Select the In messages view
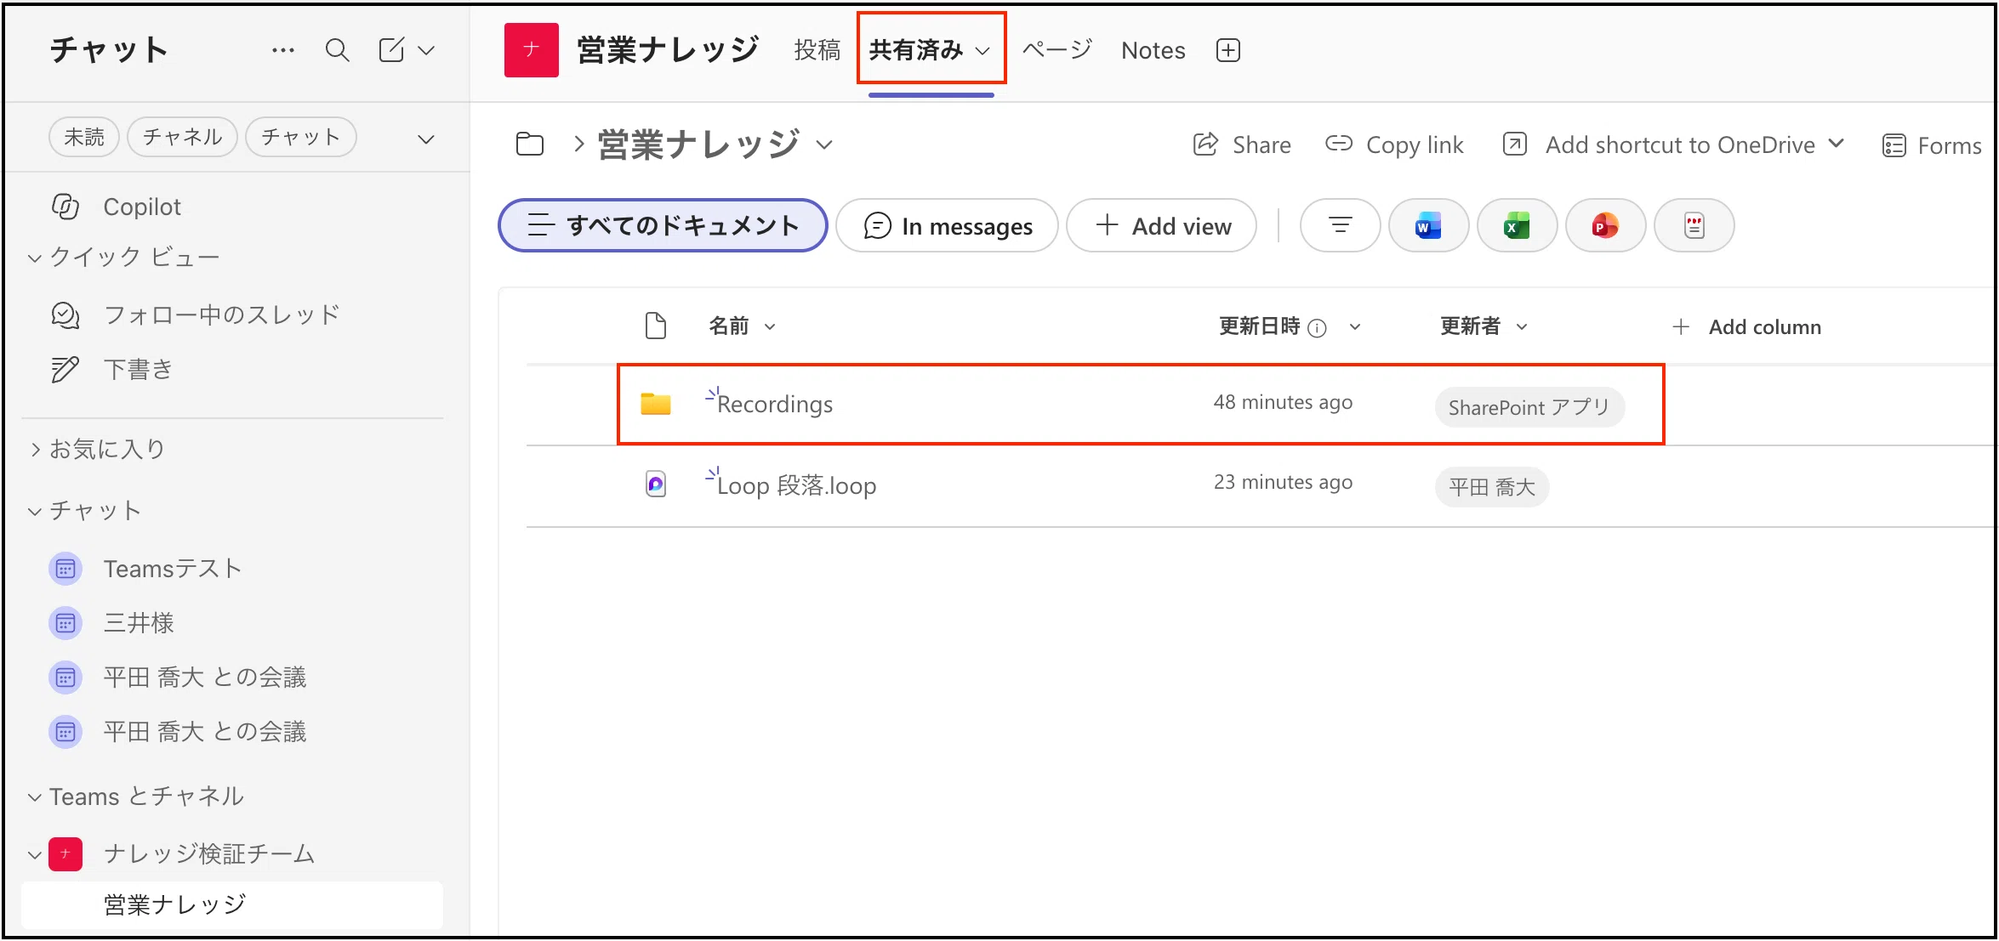Viewport: 1999px width, 941px height. 947,225
